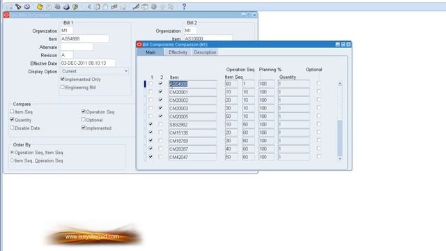446x251 pixels.
Task: Click Bill 2 Organization field M1
Action: (x=190, y=31)
